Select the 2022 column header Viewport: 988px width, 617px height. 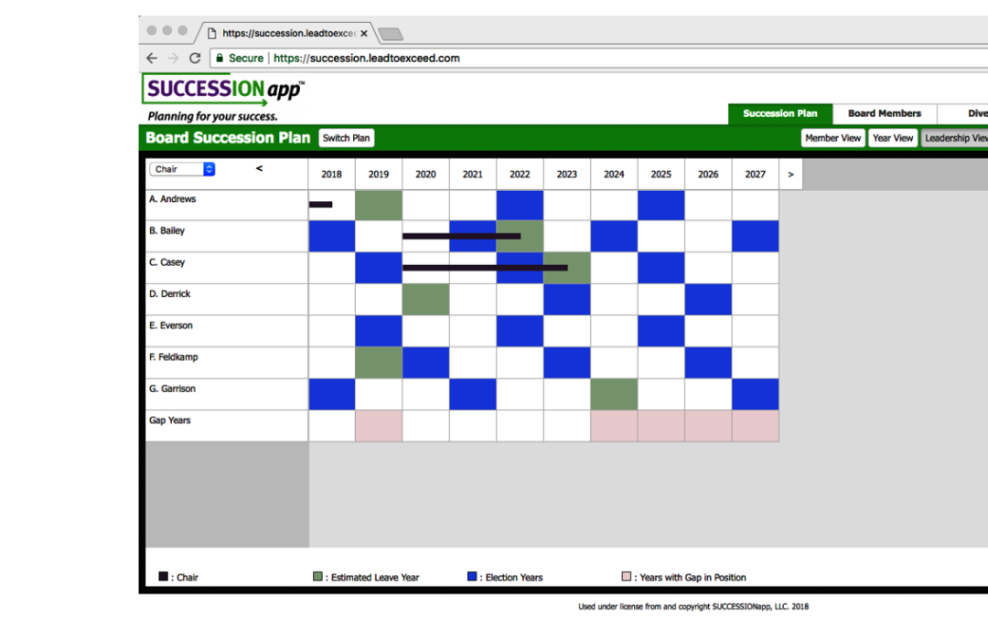[x=520, y=175]
